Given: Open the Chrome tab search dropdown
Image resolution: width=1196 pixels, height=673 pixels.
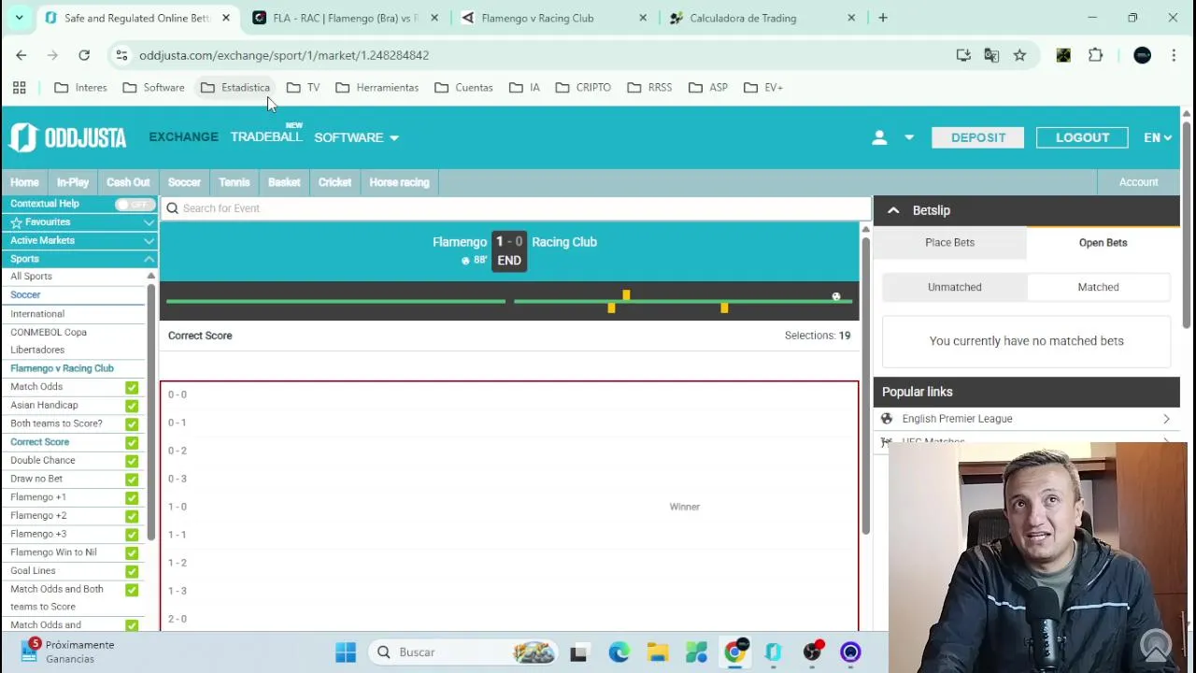Looking at the screenshot, I should [x=19, y=18].
